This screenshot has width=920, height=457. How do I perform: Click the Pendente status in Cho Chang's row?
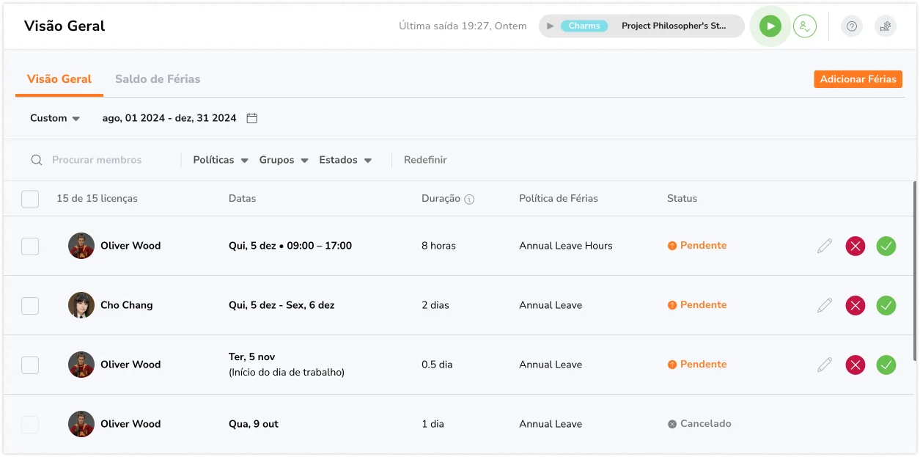[697, 305]
